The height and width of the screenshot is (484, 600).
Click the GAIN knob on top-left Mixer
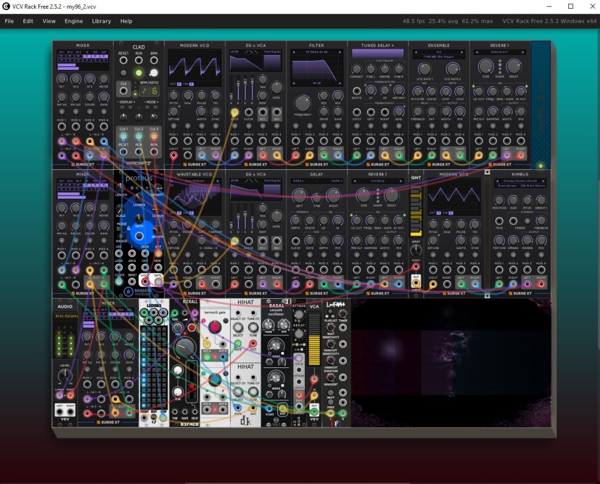tap(104, 97)
